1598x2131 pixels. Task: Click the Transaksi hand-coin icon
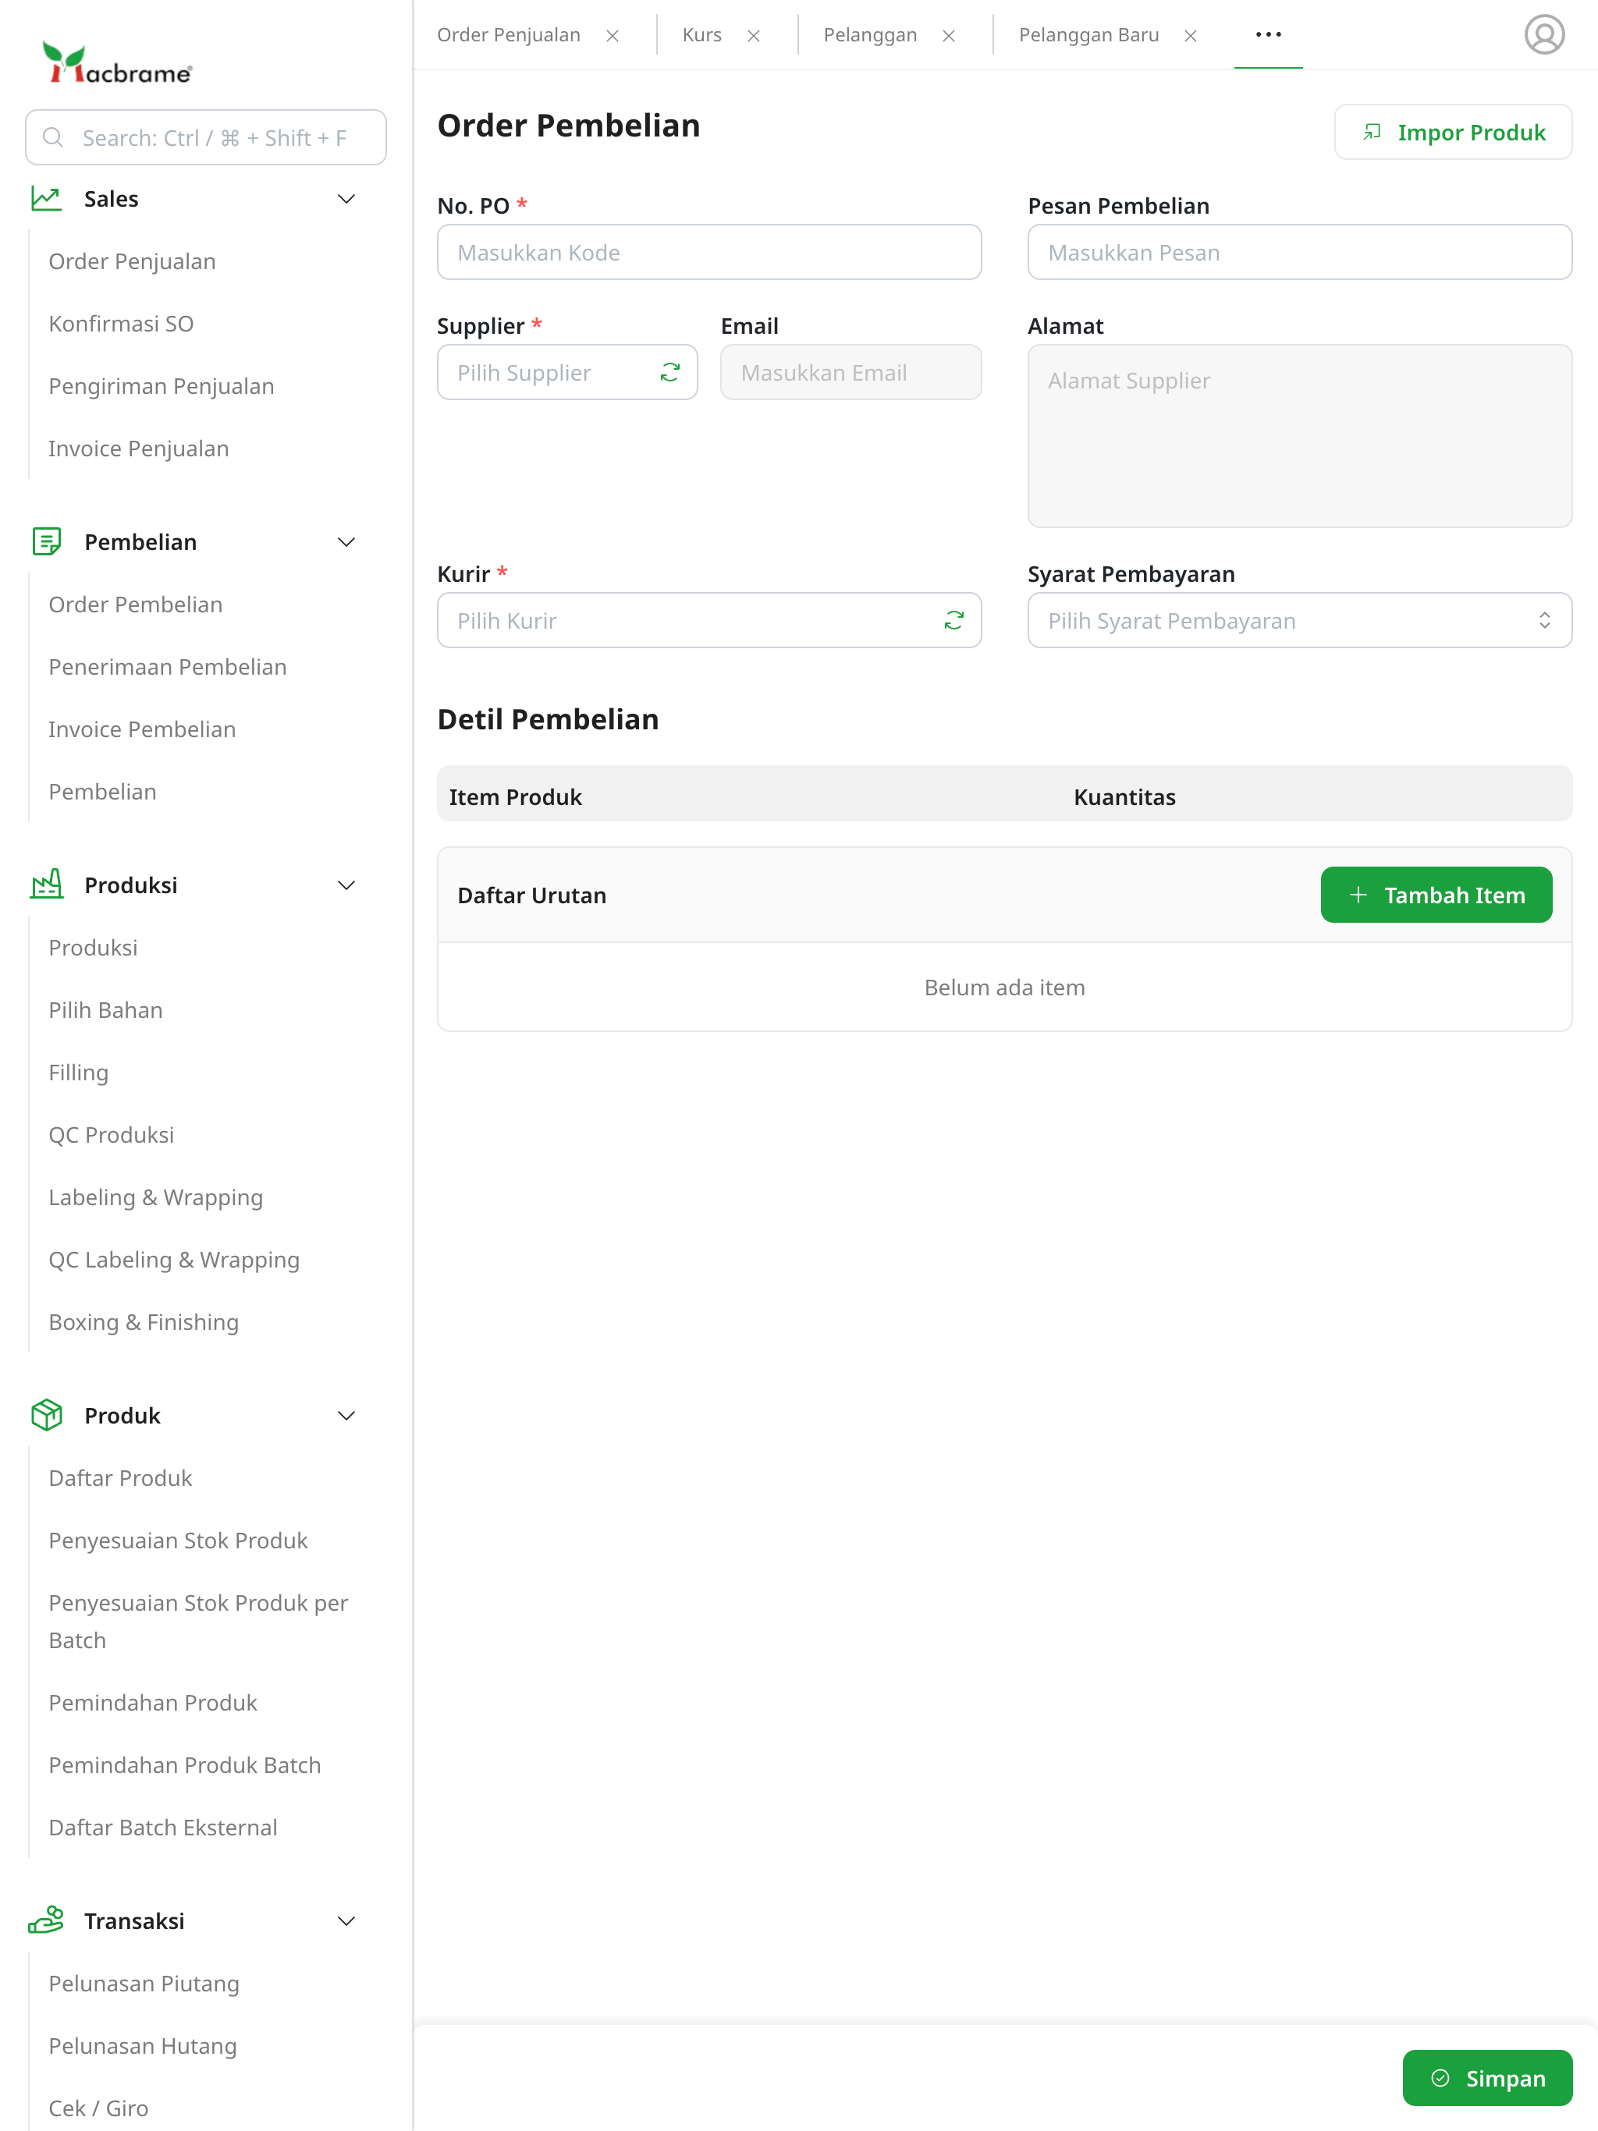46,1920
